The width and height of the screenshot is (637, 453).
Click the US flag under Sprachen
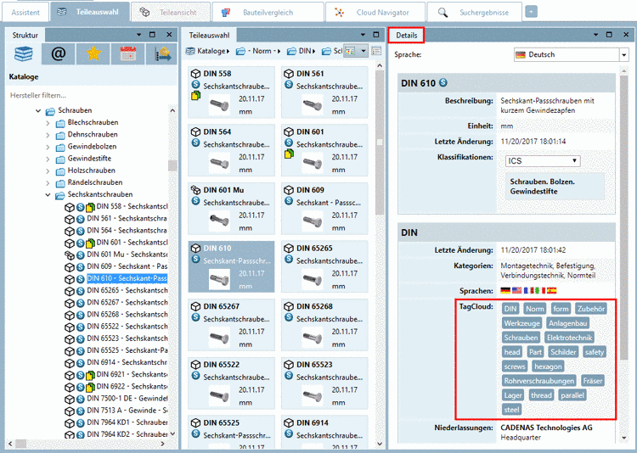[x=516, y=291]
